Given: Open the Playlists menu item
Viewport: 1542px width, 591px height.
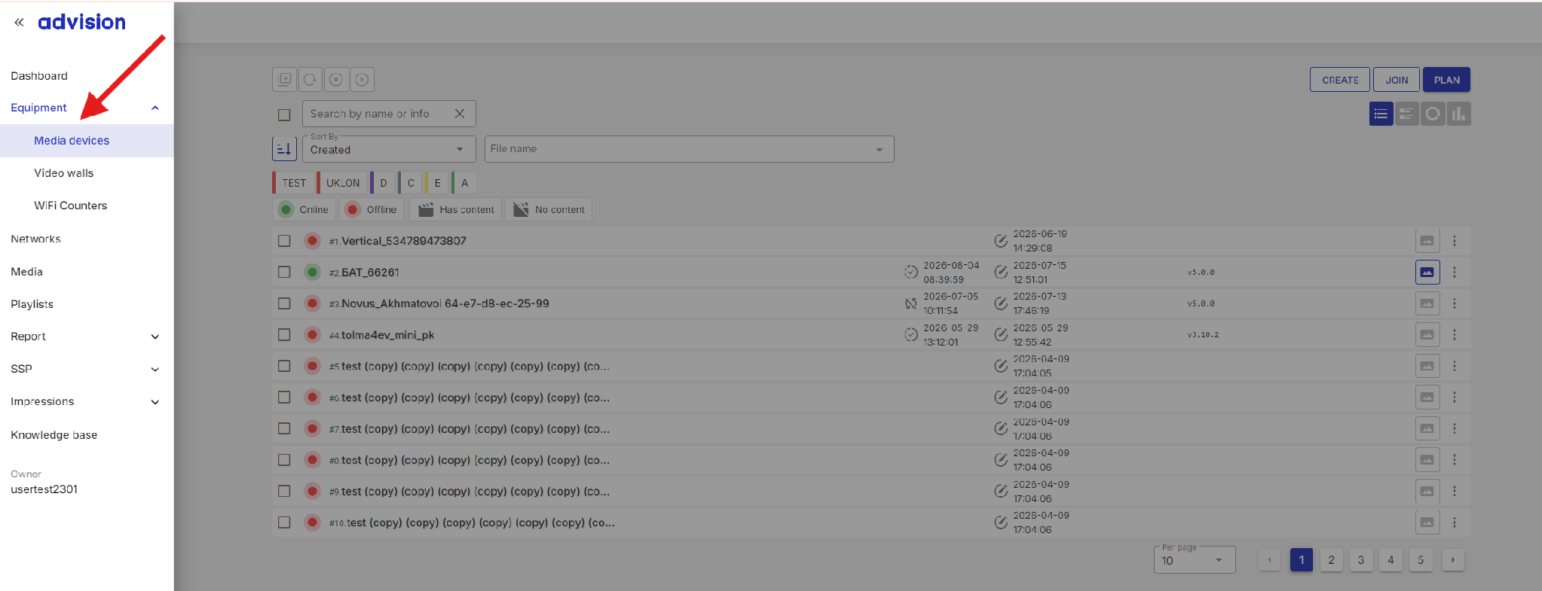Looking at the screenshot, I should 32,304.
